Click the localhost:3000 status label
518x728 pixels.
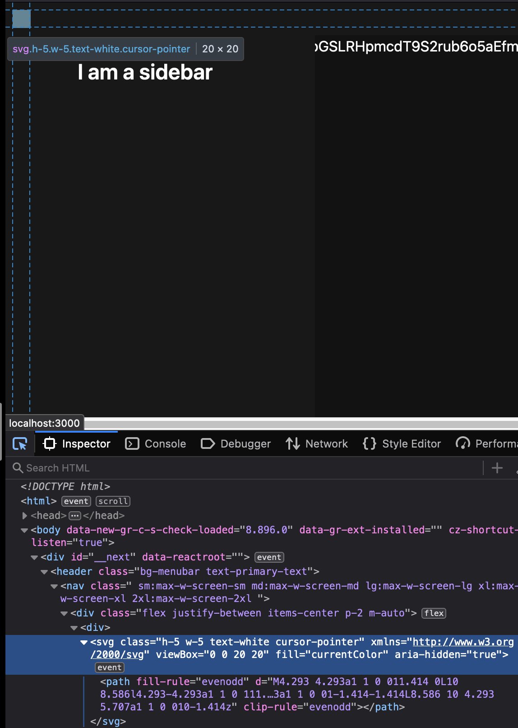44,423
